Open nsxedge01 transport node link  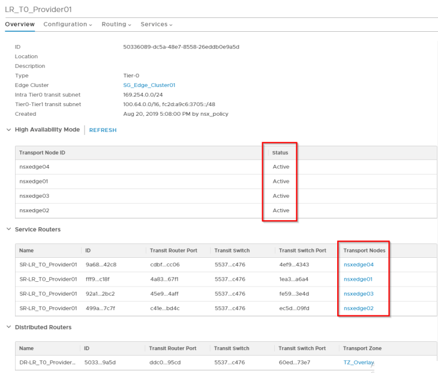pyautogui.click(x=358, y=279)
